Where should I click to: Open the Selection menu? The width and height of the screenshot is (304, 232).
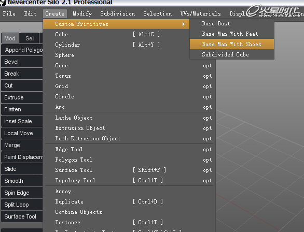coord(157,13)
